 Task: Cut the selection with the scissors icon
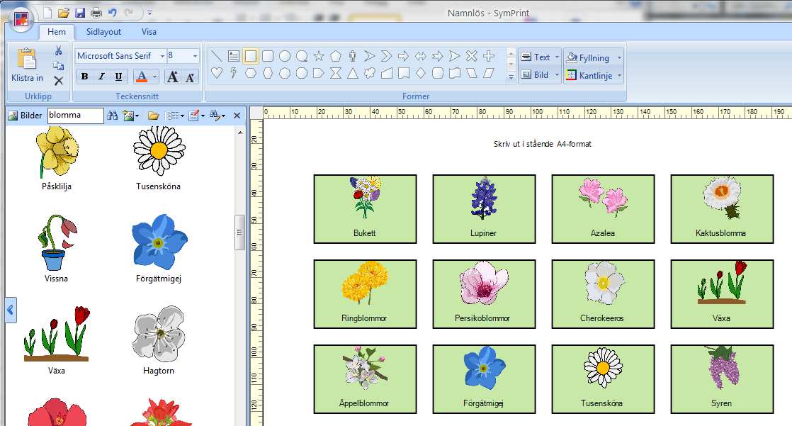[x=59, y=50]
